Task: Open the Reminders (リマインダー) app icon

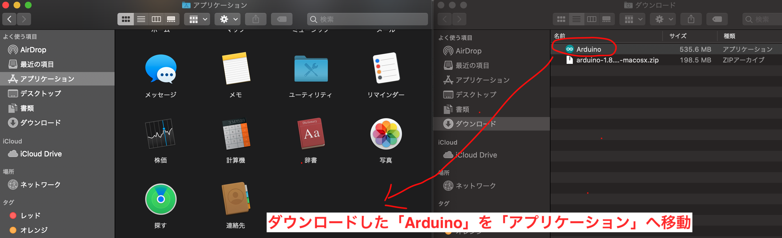Action: point(386,68)
